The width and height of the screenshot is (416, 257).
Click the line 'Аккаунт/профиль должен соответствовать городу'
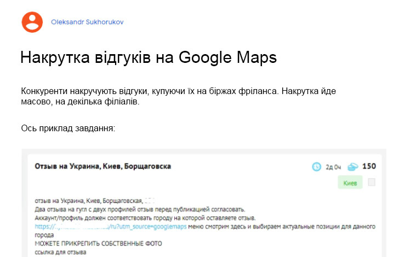pyautogui.click(x=141, y=218)
